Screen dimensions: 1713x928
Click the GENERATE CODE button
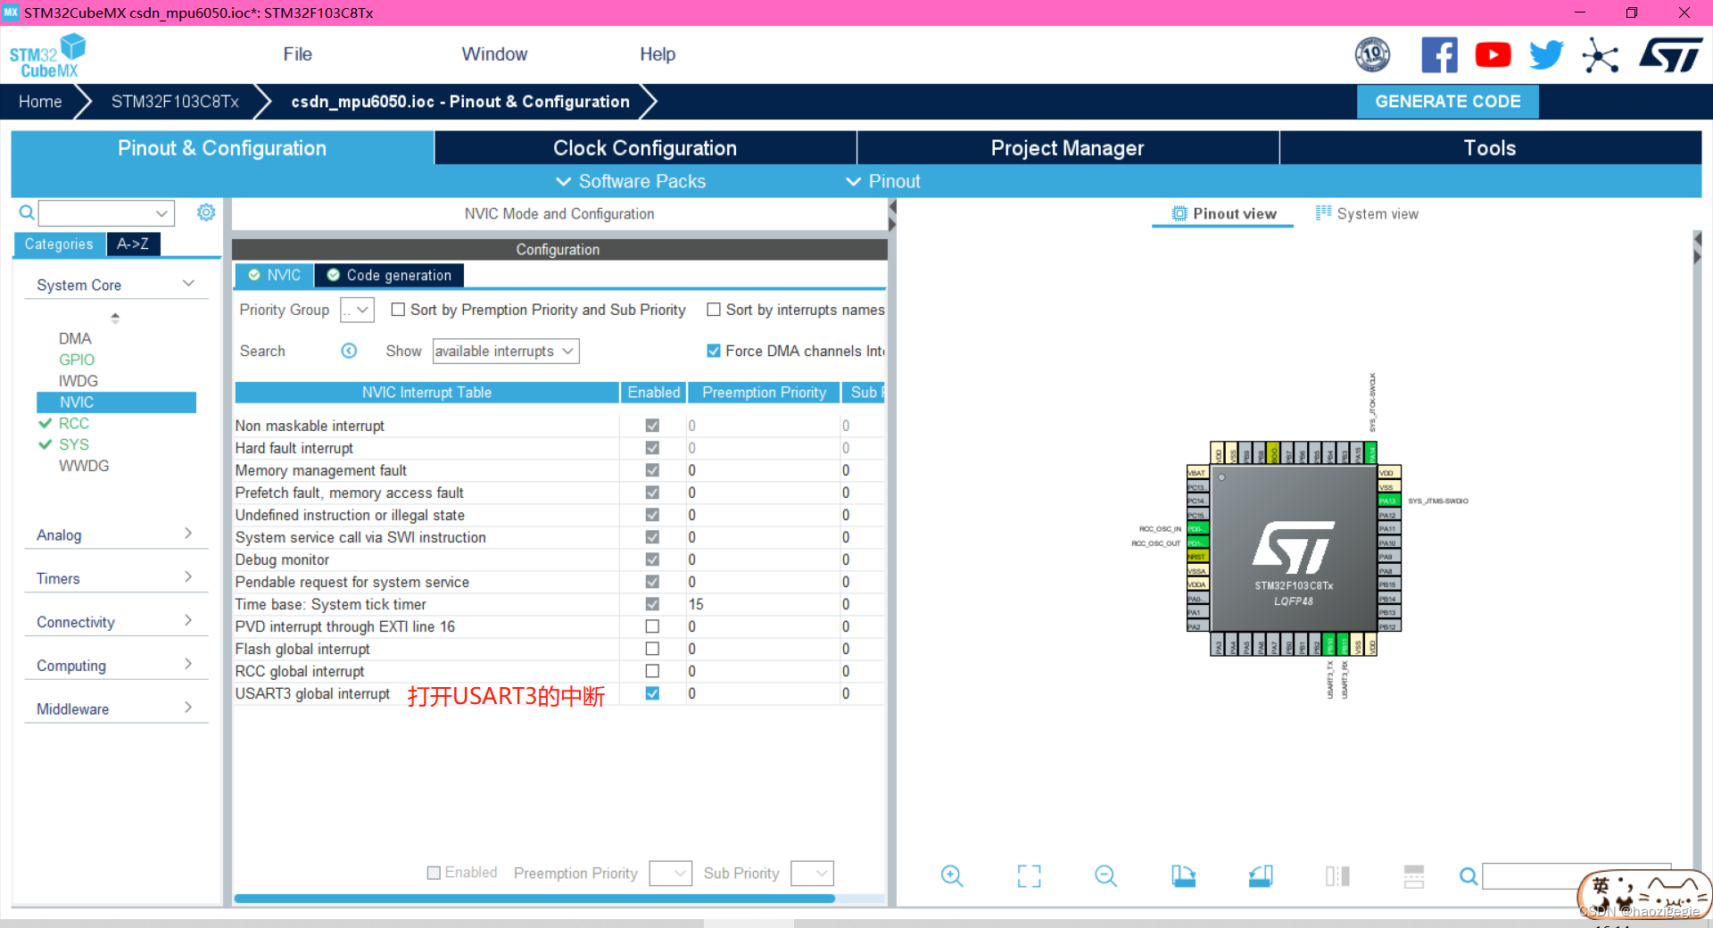1447,102
